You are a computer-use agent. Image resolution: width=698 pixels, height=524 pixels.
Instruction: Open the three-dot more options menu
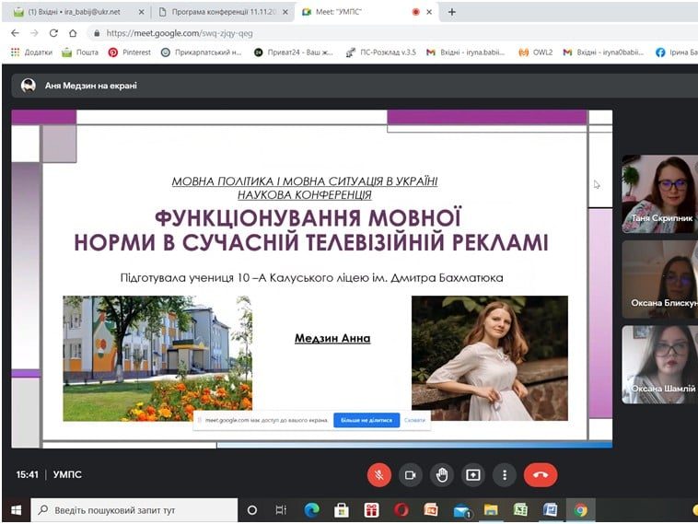(x=504, y=474)
